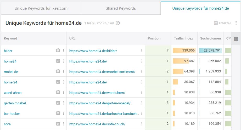The height and width of the screenshot is (130, 241).
Task: Add a column with plus icon
Action: 236,39
